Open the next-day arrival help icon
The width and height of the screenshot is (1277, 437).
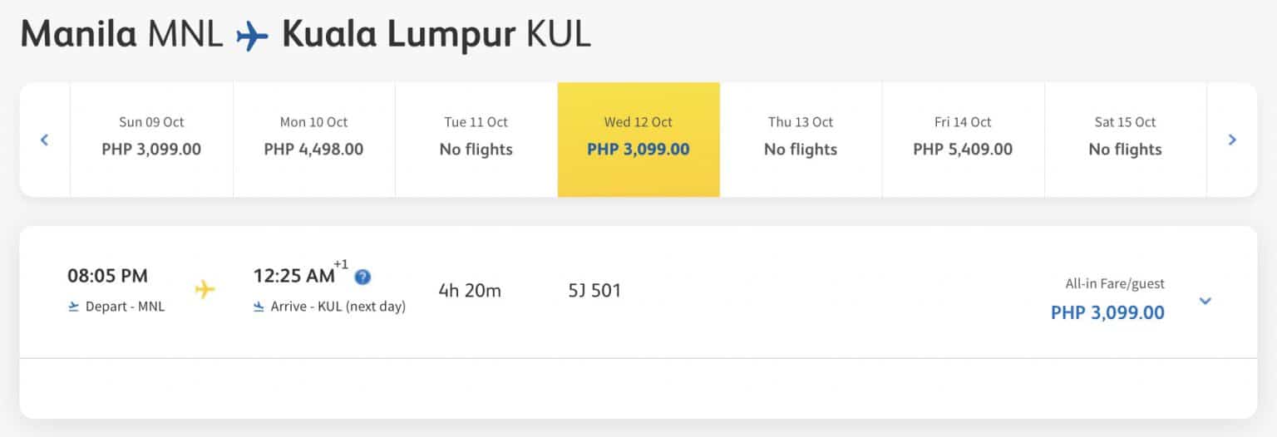(x=362, y=277)
